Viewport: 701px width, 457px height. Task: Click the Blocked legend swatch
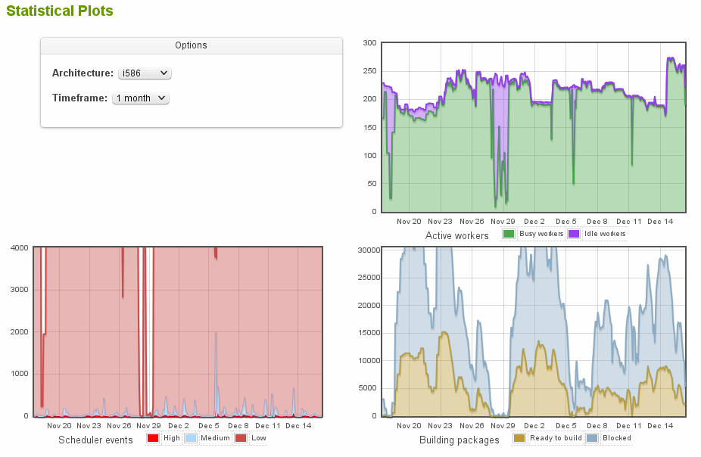coord(592,438)
